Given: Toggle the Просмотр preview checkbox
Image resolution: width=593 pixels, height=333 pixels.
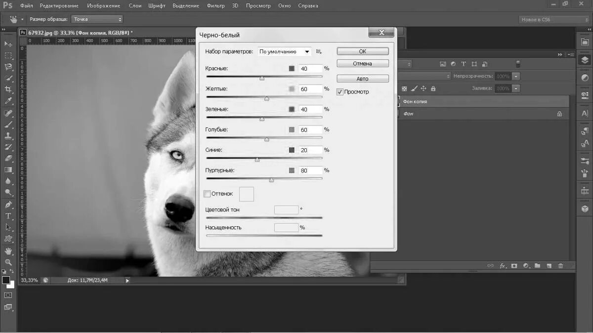Looking at the screenshot, I should tap(340, 92).
